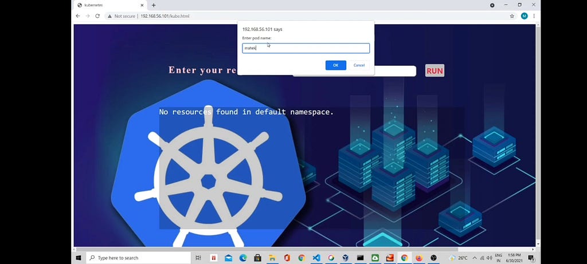The height and width of the screenshot is (264, 587).
Task: Reload the kube.html page
Action: (x=97, y=16)
